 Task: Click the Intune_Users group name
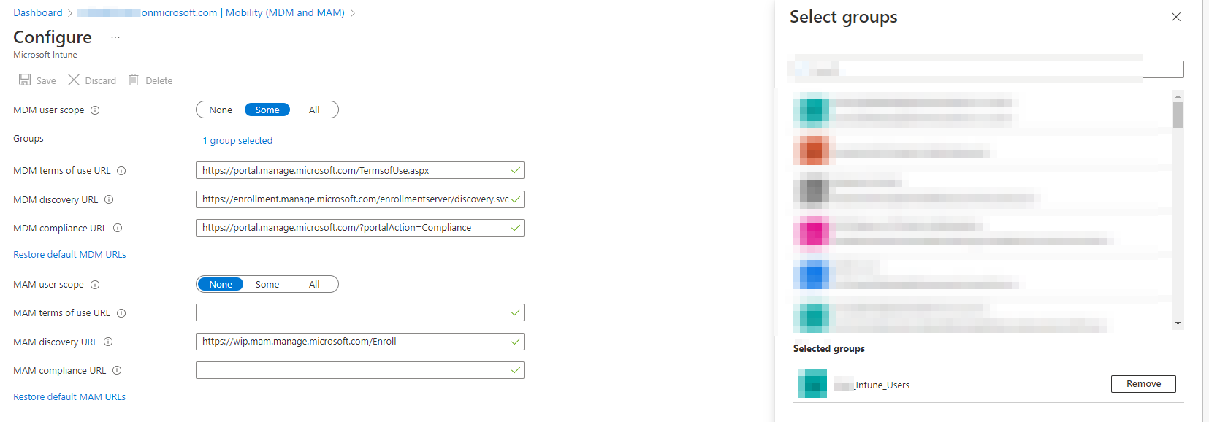tap(872, 385)
